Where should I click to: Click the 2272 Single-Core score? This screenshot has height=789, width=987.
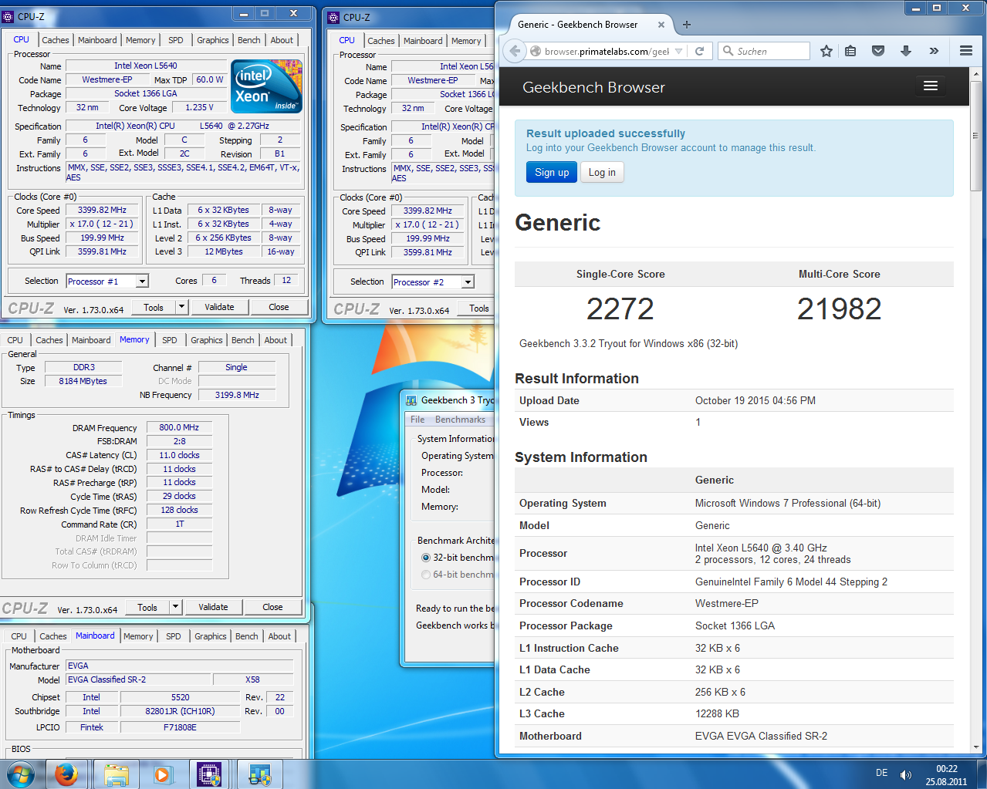pos(620,309)
